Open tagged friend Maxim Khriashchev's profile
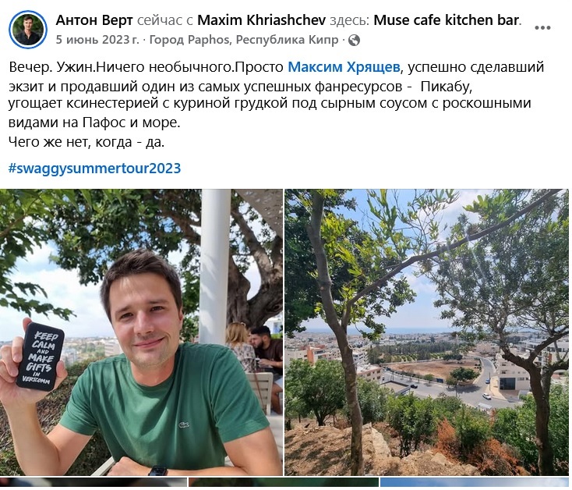The image size is (572, 490). point(261,20)
